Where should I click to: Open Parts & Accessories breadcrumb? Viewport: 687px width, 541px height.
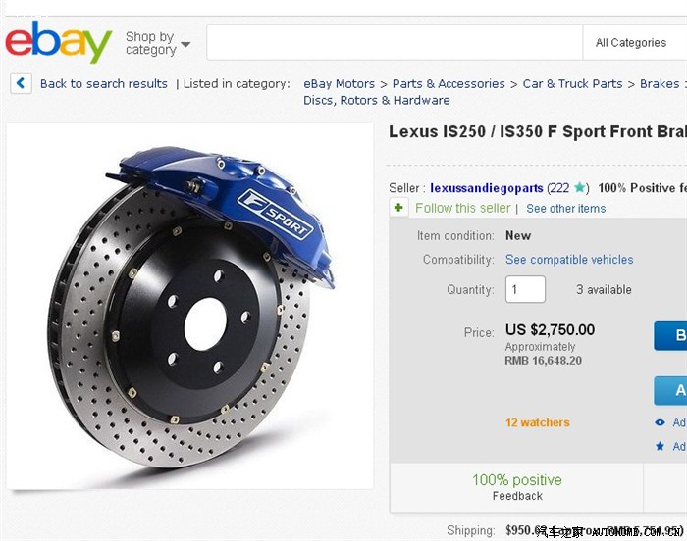point(449,84)
